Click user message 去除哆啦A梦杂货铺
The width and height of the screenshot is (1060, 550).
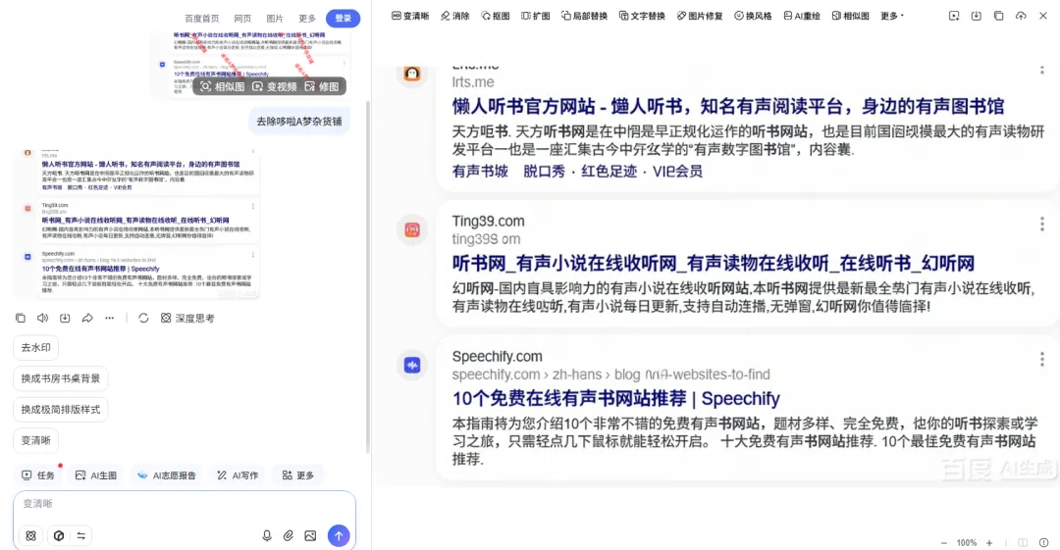click(298, 122)
